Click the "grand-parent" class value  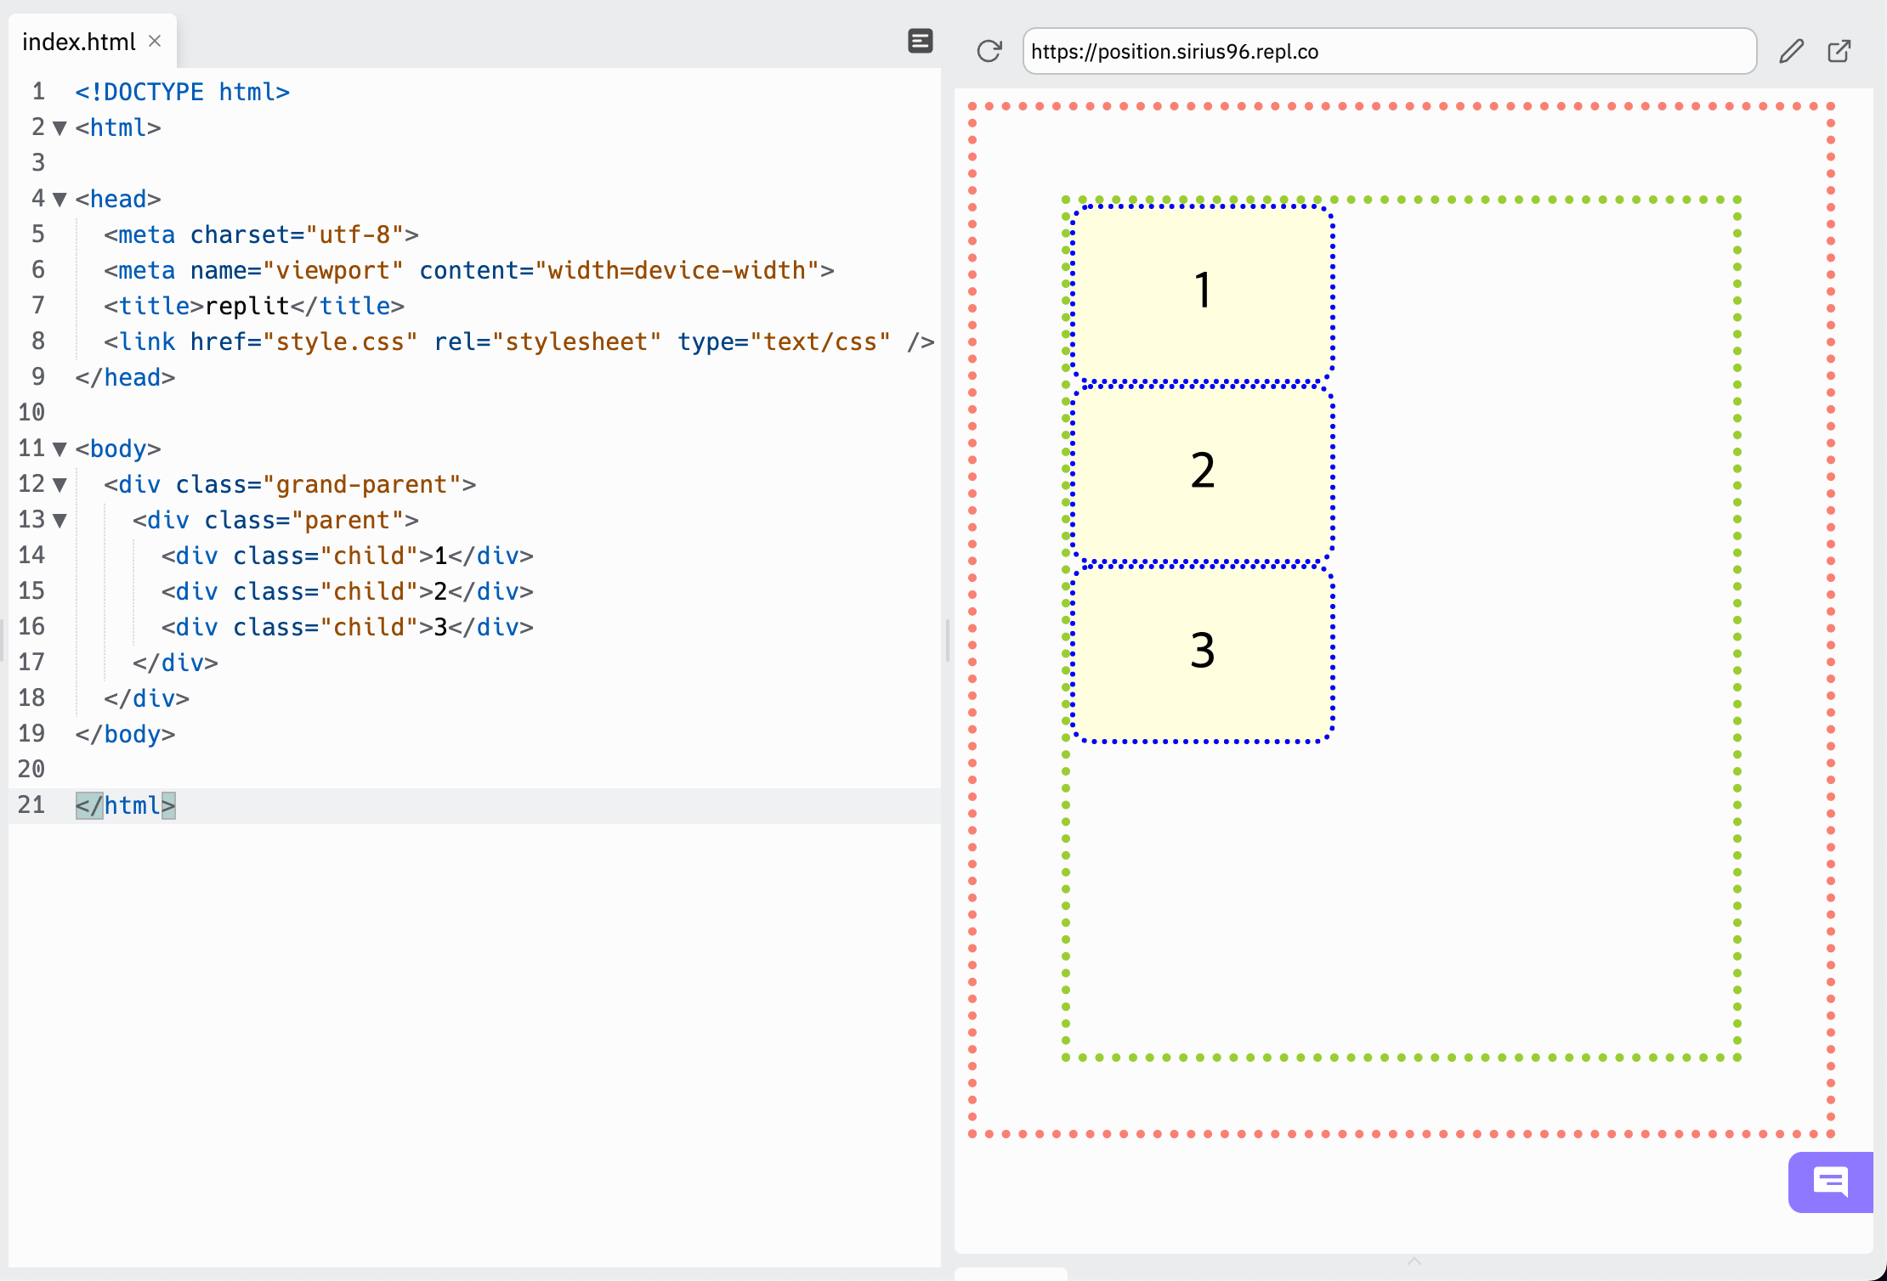click(361, 484)
